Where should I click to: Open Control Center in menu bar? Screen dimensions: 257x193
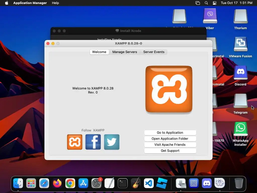(x=215, y=3)
